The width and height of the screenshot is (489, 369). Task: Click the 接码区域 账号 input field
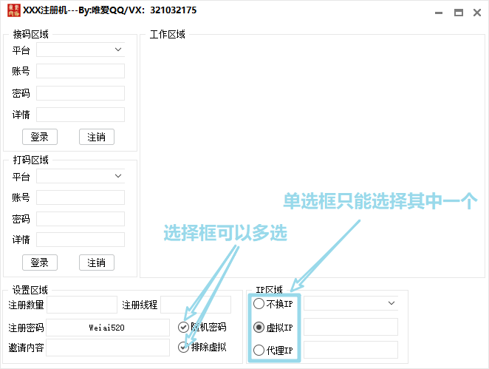tap(81, 71)
